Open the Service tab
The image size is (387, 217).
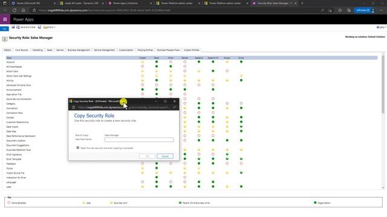pos(60,50)
